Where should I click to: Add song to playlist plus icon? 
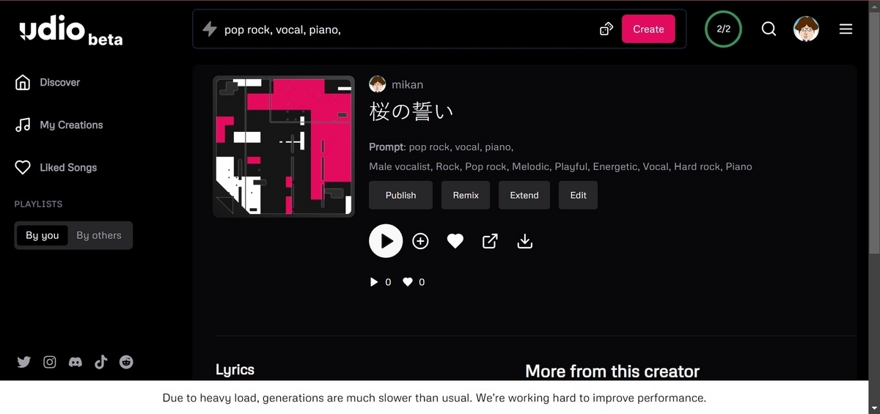[x=420, y=241]
